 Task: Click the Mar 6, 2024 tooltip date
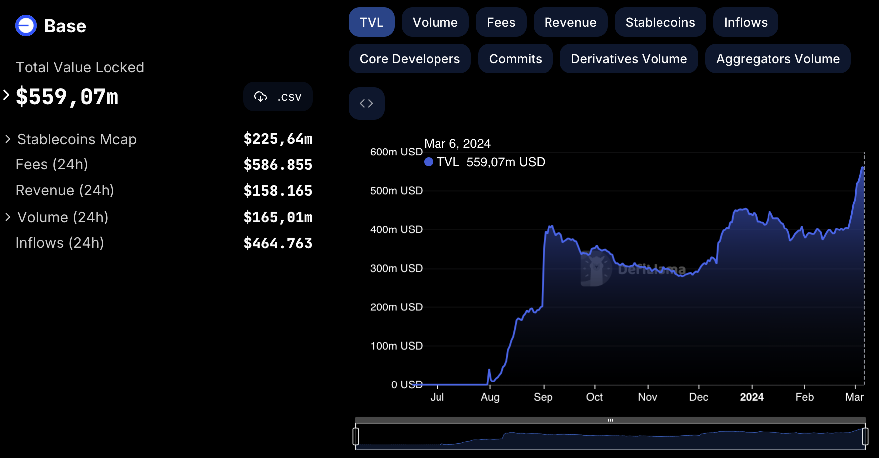point(457,144)
